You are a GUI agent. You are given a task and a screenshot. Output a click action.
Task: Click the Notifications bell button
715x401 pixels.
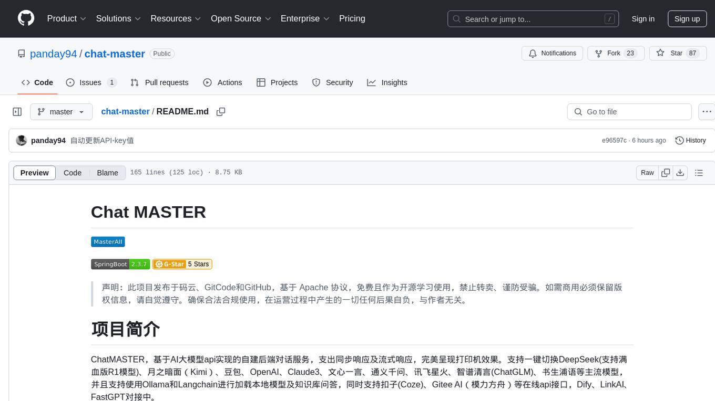tap(553, 54)
